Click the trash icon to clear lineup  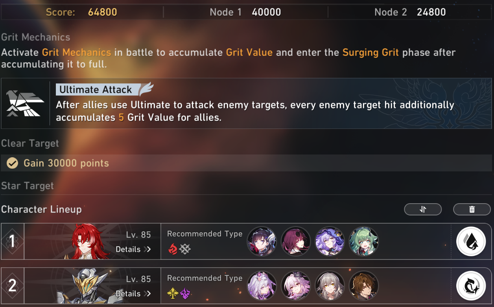(x=472, y=210)
